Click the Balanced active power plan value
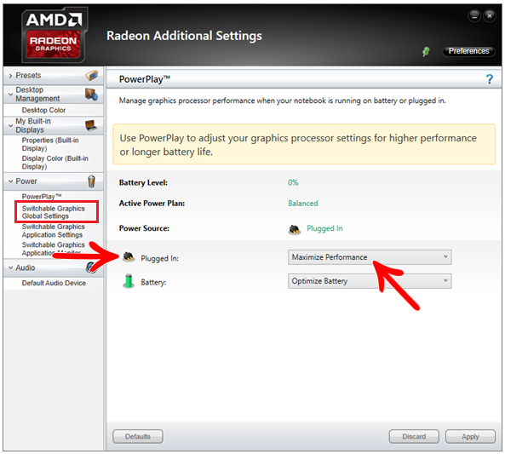Image resolution: width=505 pixels, height=454 pixels. point(303,204)
